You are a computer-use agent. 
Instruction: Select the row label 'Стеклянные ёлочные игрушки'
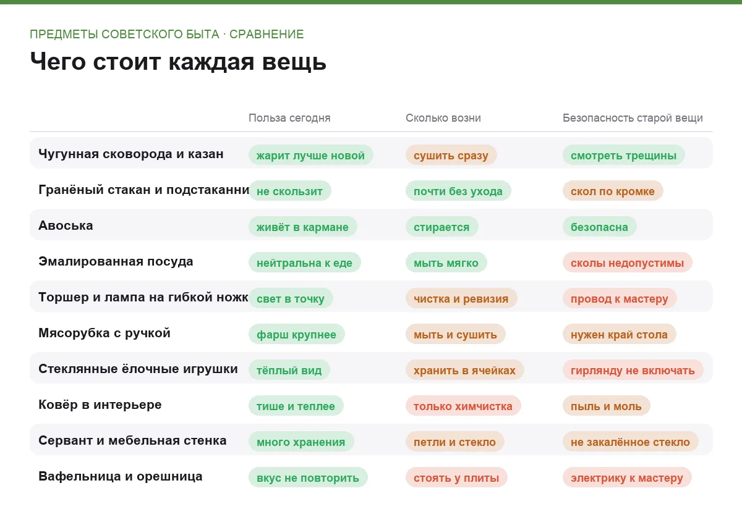pyautogui.click(x=138, y=369)
